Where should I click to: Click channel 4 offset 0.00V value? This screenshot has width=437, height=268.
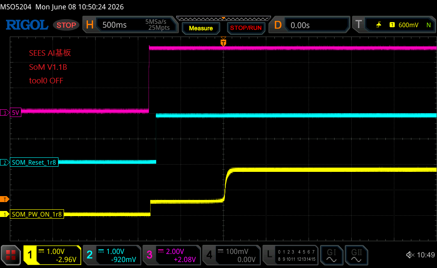click(x=246, y=259)
